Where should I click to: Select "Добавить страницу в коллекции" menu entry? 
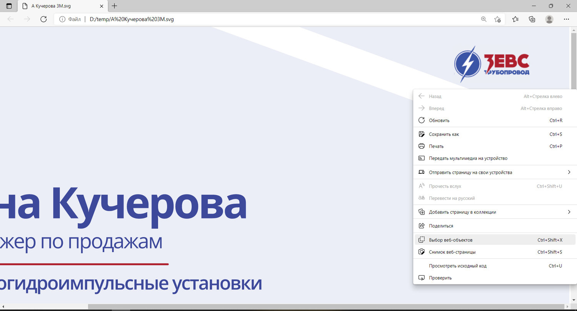point(495,212)
